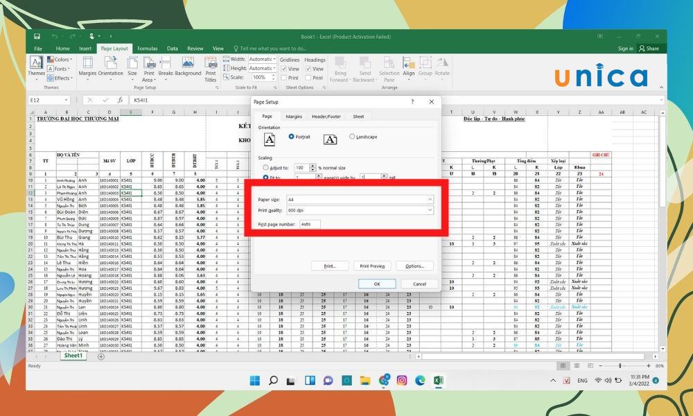Image resolution: width=693 pixels, height=416 pixels.
Task: Click Print... button in dialog
Action: point(330,266)
